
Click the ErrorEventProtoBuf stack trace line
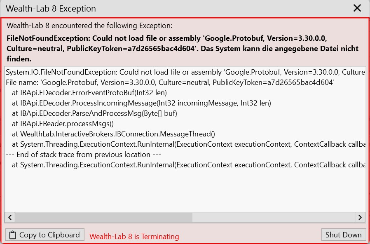(89, 93)
